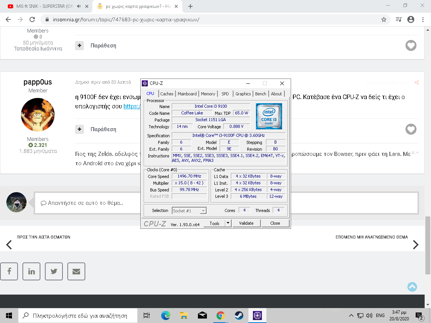Switch to the Graphics tab
Image resolution: width=431 pixels, height=323 pixels.
click(243, 94)
